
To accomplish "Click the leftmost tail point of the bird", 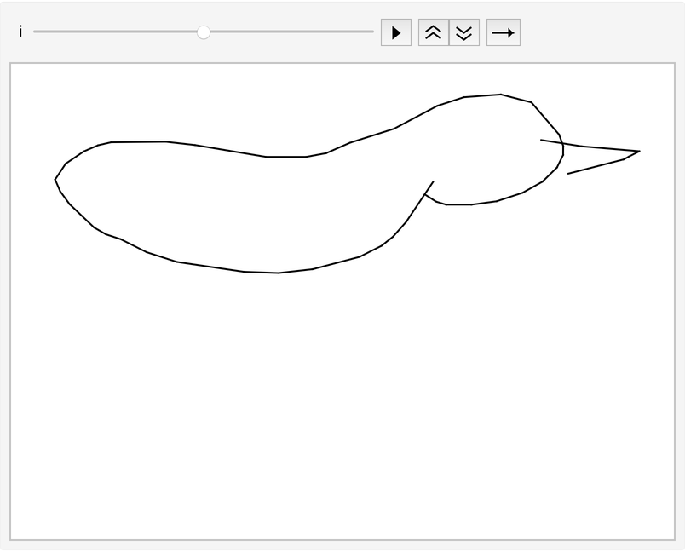I will click(x=55, y=179).
